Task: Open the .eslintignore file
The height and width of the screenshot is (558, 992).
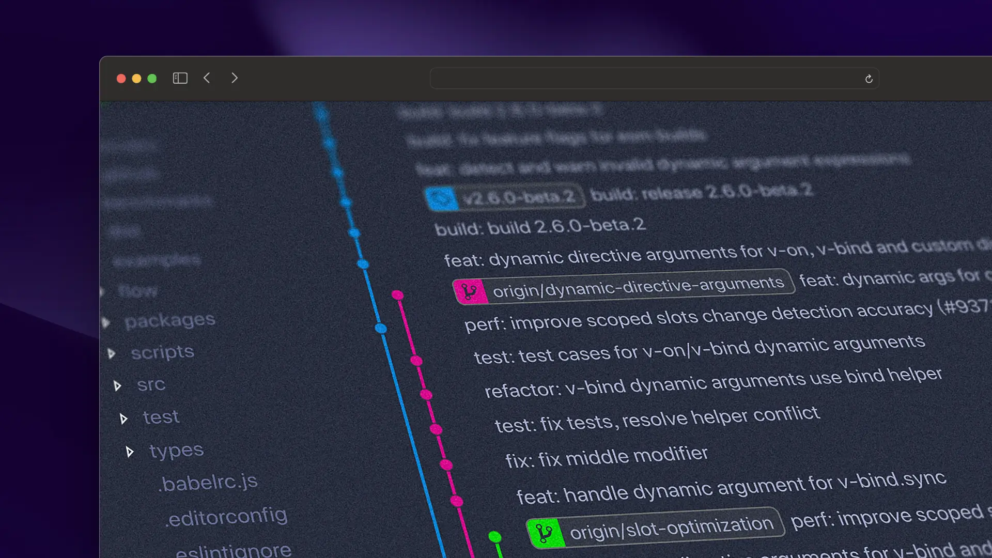Action: pyautogui.click(x=234, y=551)
